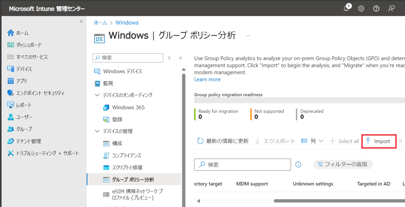Open the 列 columns dropdown
The image size is (405, 207).
click(x=312, y=141)
